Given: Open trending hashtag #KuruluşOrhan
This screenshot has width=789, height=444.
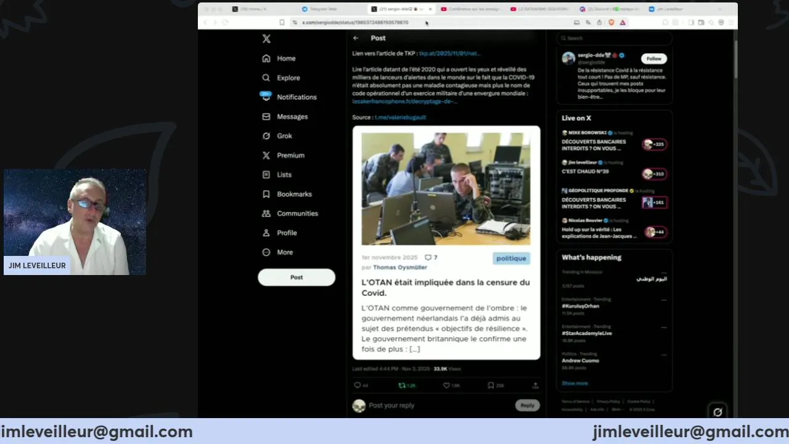Looking at the screenshot, I should (x=580, y=306).
